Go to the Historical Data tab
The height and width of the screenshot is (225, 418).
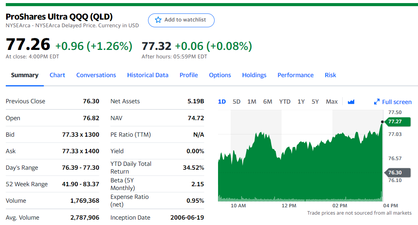click(x=148, y=75)
